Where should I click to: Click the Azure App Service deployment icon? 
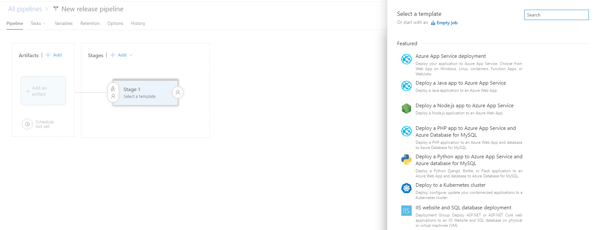[x=406, y=59]
